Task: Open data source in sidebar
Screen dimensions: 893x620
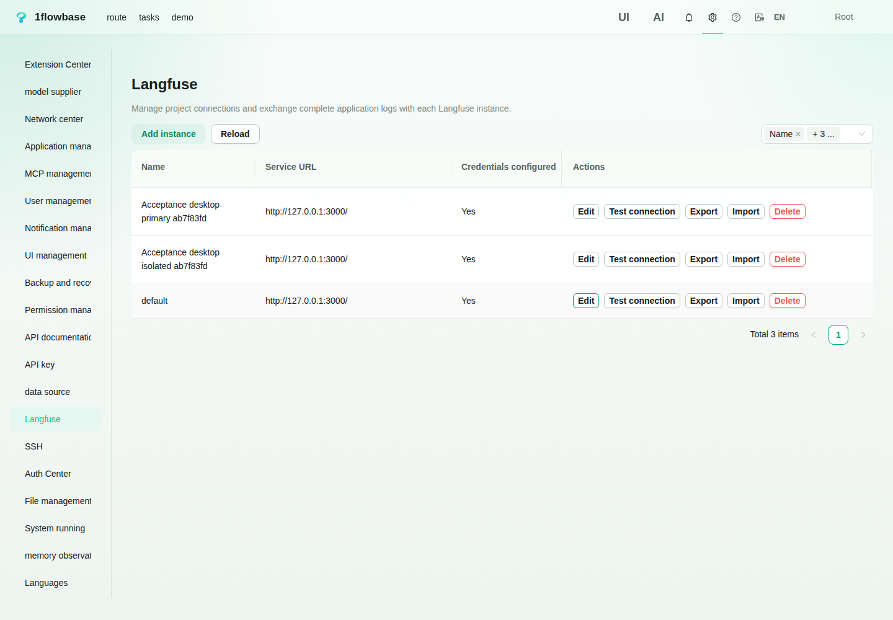Action: click(56, 392)
